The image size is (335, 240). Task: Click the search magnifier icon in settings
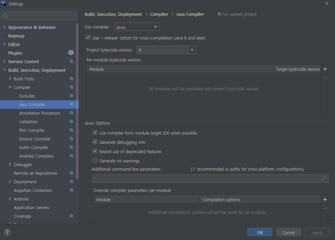coord(5,16)
